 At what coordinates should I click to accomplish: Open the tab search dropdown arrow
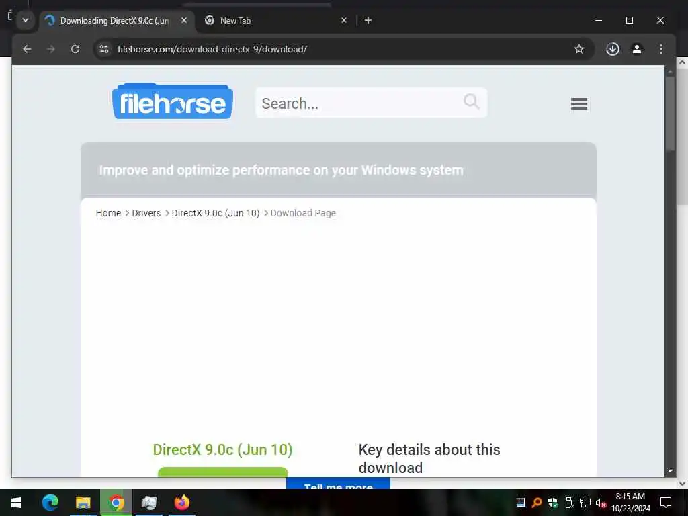pyautogui.click(x=26, y=20)
